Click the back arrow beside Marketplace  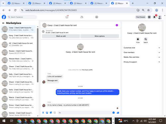[x=3, y=23]
